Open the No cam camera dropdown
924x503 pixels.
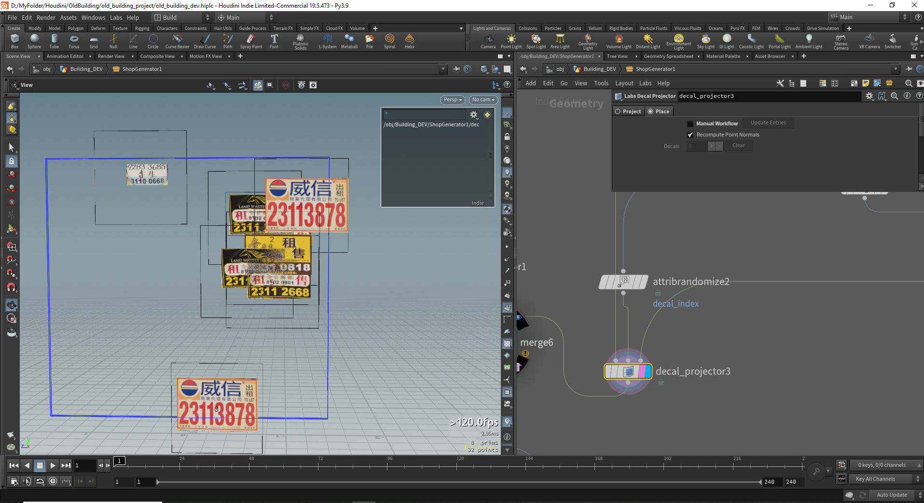[483, 100]
